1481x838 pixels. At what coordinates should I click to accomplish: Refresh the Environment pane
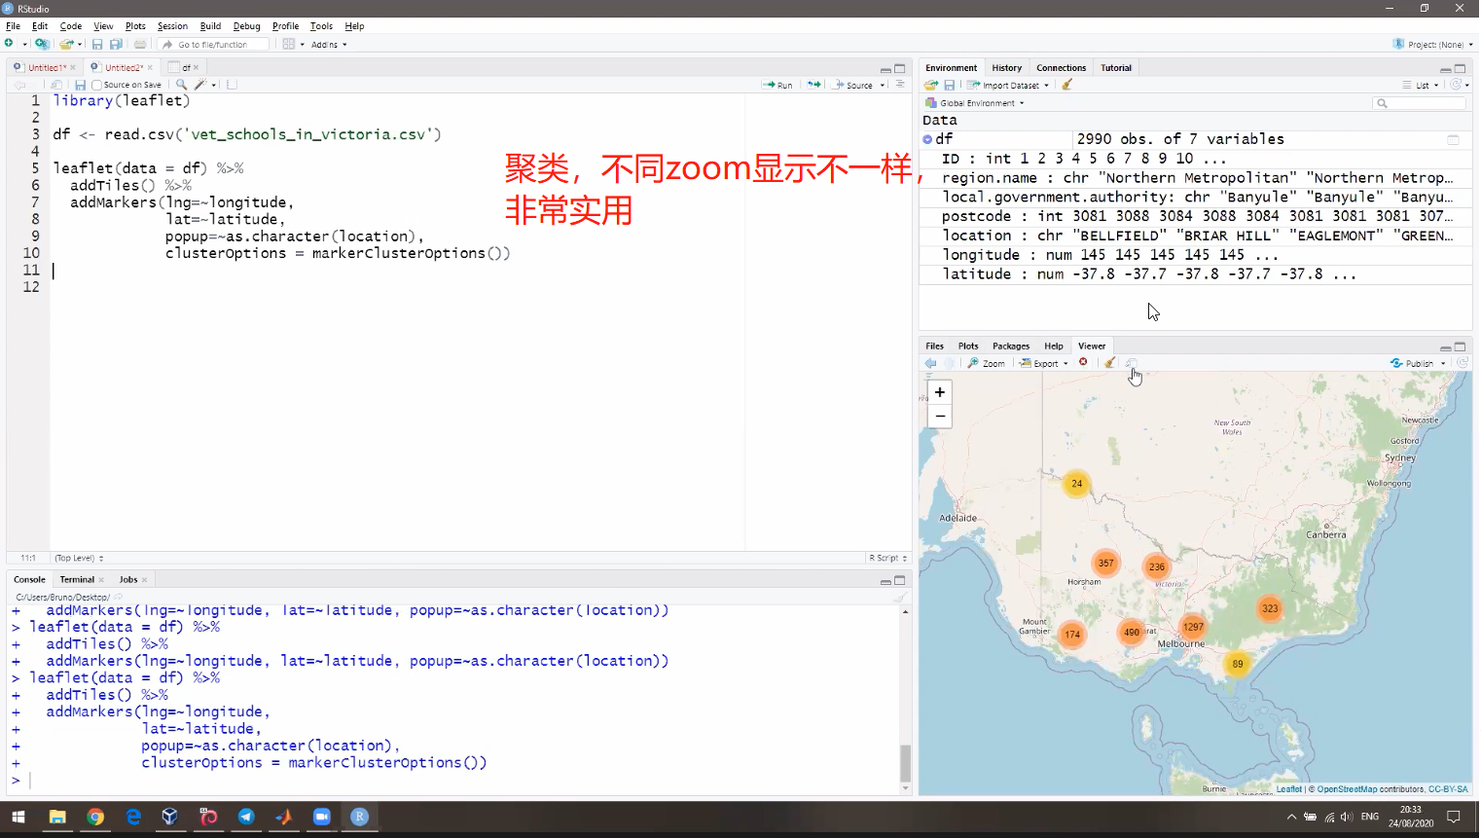[x=1456, y=85]
